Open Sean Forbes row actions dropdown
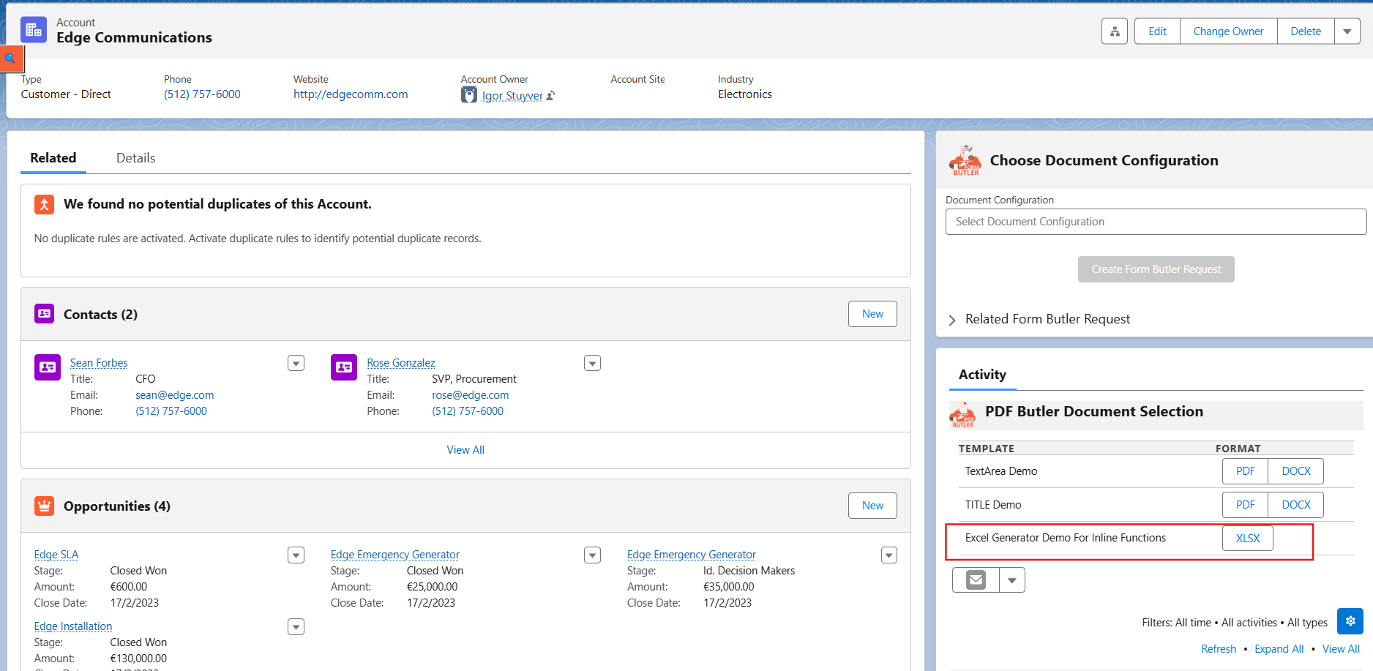Screen dimensions: 1373x671 click(296, 363)
